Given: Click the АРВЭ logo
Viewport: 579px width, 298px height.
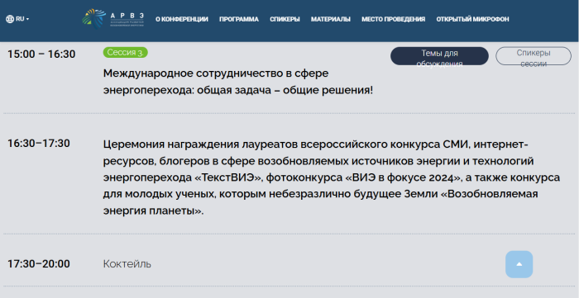Looking at the screenshot, I should pos(113,19).
